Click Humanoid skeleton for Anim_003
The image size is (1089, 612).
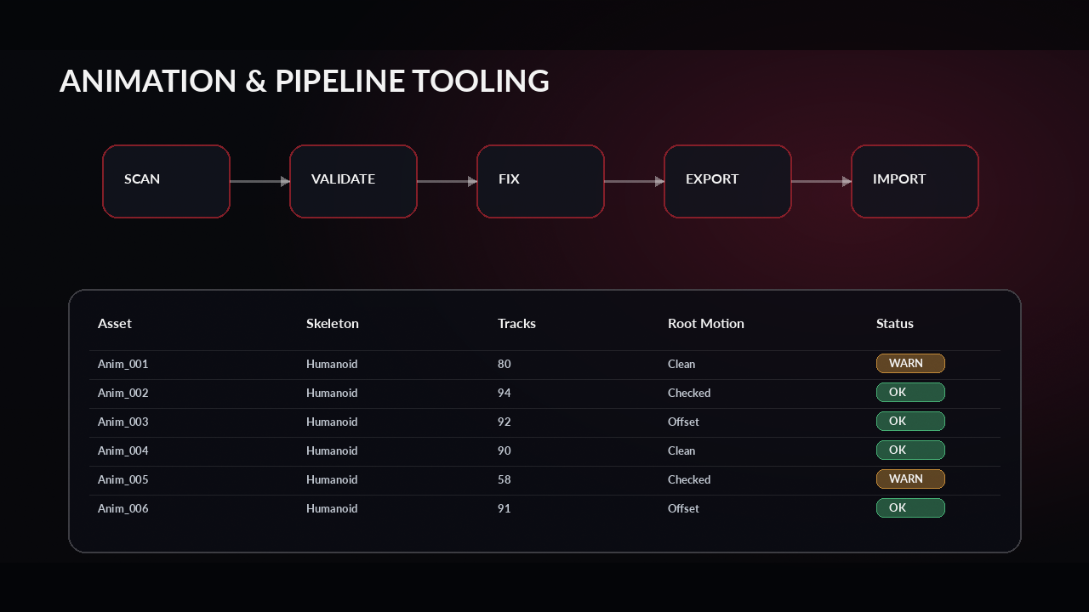(x=332, y=422)
